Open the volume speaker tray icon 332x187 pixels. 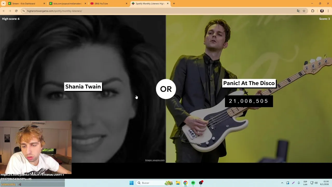[316, 183]
